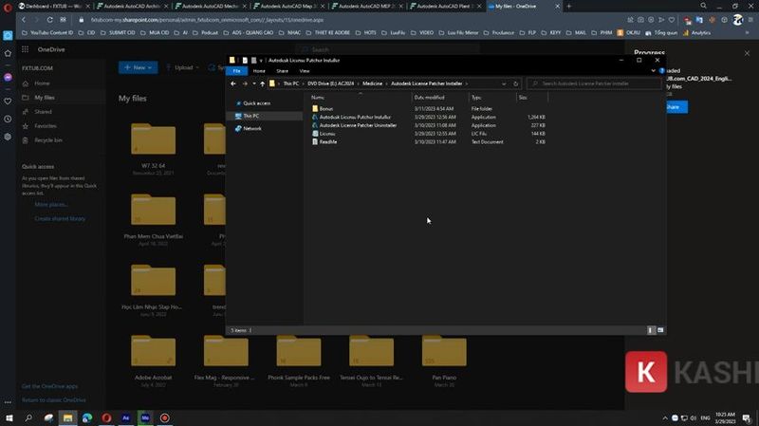The width and height of the screenshot is (759, 426).
Task: Click the Opera icon in the taskbar
Action: click(106, 417)
